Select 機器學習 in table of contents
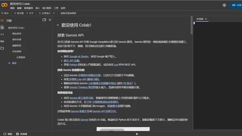This screenshot has height=136, width=242. (x=17, y=46)
